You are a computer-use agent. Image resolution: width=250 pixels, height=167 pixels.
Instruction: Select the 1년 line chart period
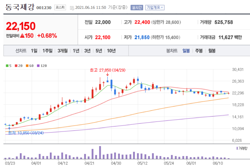[76, 51]
